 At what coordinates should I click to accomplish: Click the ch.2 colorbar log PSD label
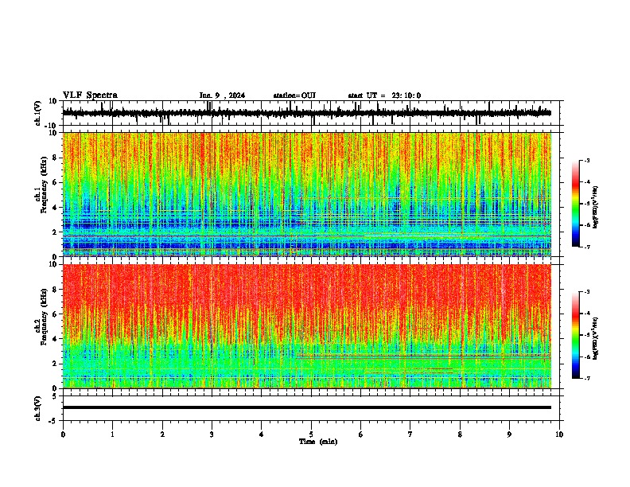tap(596, 338)
